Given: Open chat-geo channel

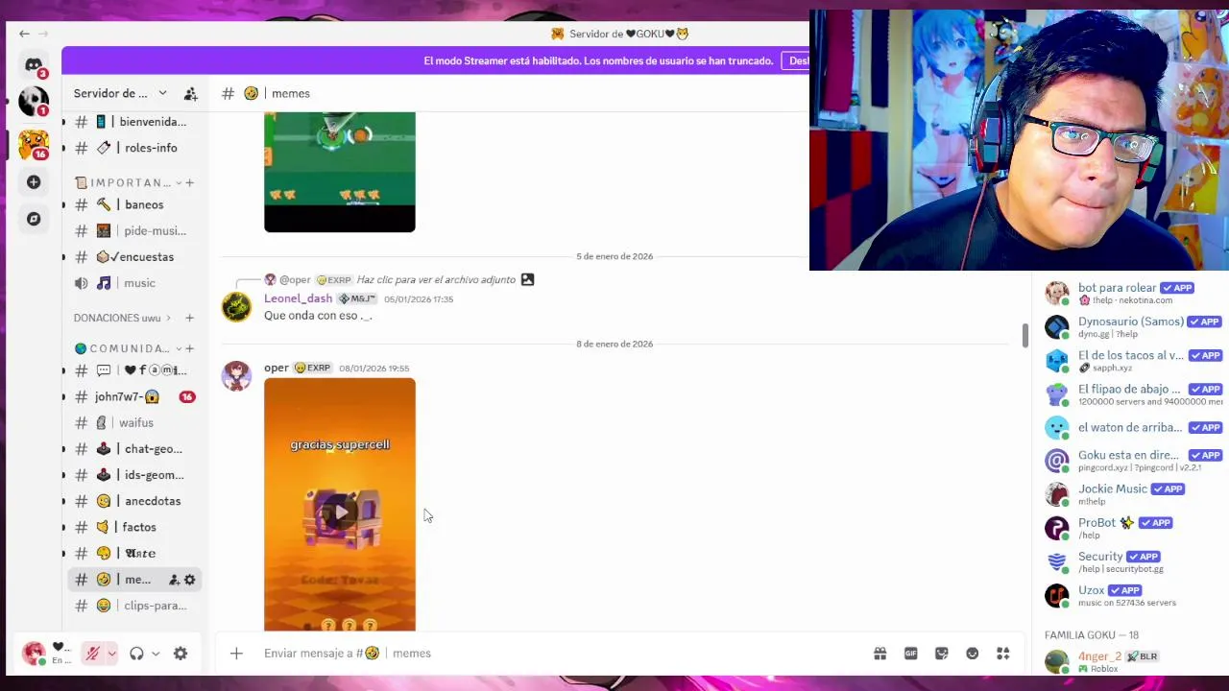Looking at the screenshot, I should [134, 449].
